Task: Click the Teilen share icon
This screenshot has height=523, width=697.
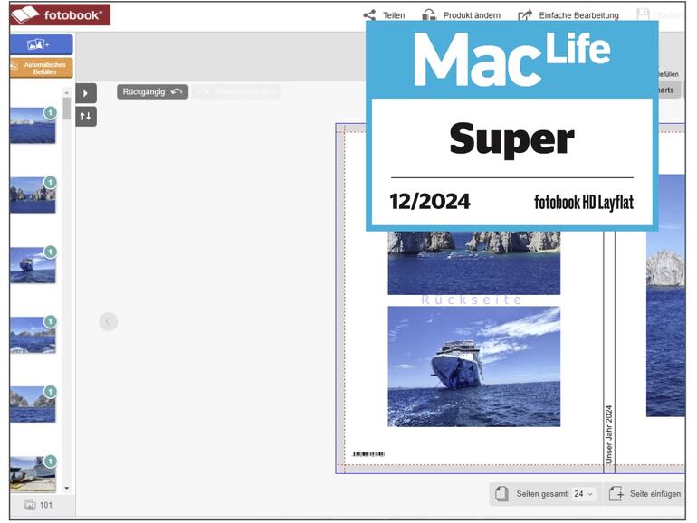Action: pyautogui.click(x=369, y=15)
